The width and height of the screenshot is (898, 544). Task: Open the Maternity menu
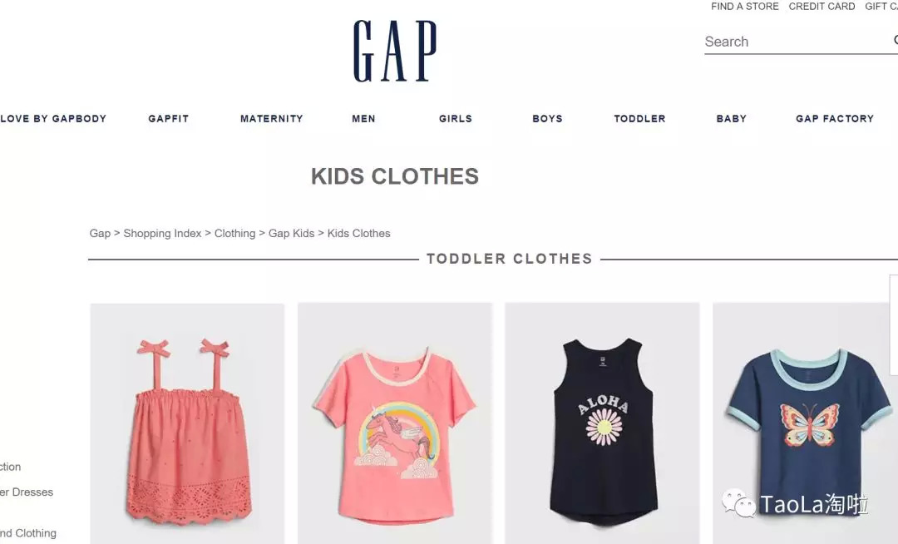coord(271,119)
